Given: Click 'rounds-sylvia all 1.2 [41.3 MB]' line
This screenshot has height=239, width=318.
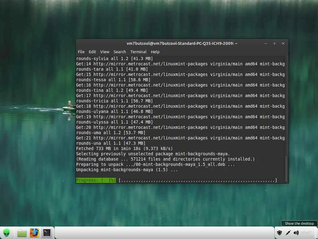Looking at the screenshot, I should point(114,59).
